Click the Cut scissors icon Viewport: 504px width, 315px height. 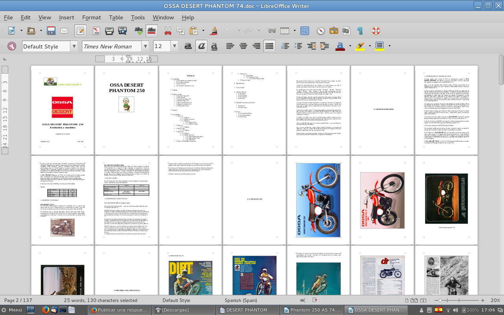(x=168, y=31)
